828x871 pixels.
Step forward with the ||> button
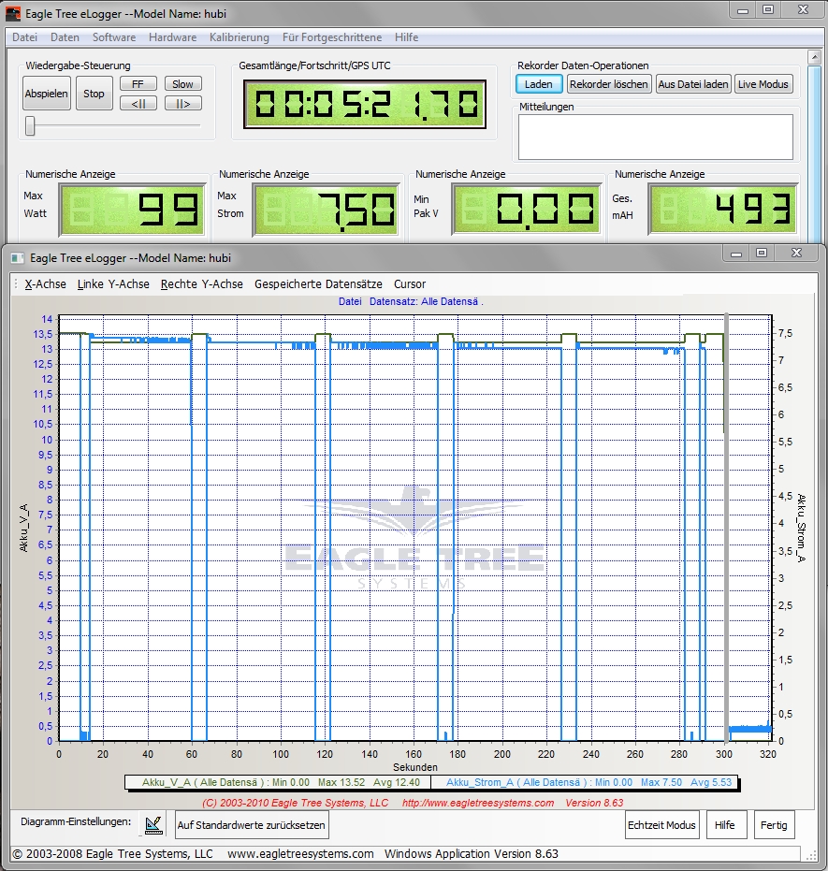tap(182, 103)
